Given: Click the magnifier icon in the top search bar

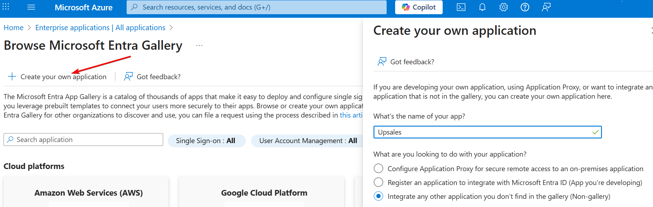Looking at the screenshot, I should coord(134,7).
